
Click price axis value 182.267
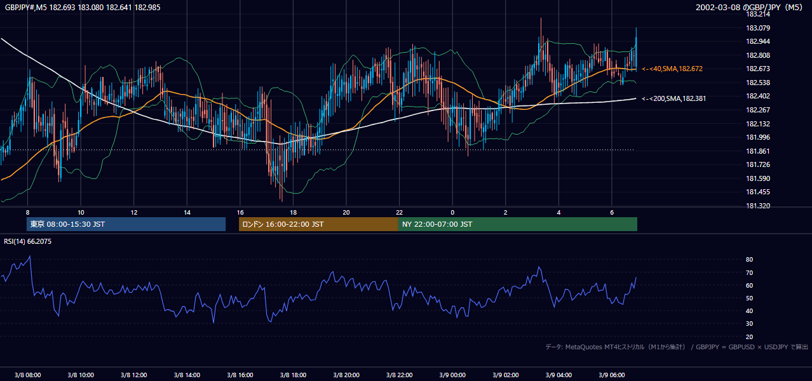pos(757,110)
